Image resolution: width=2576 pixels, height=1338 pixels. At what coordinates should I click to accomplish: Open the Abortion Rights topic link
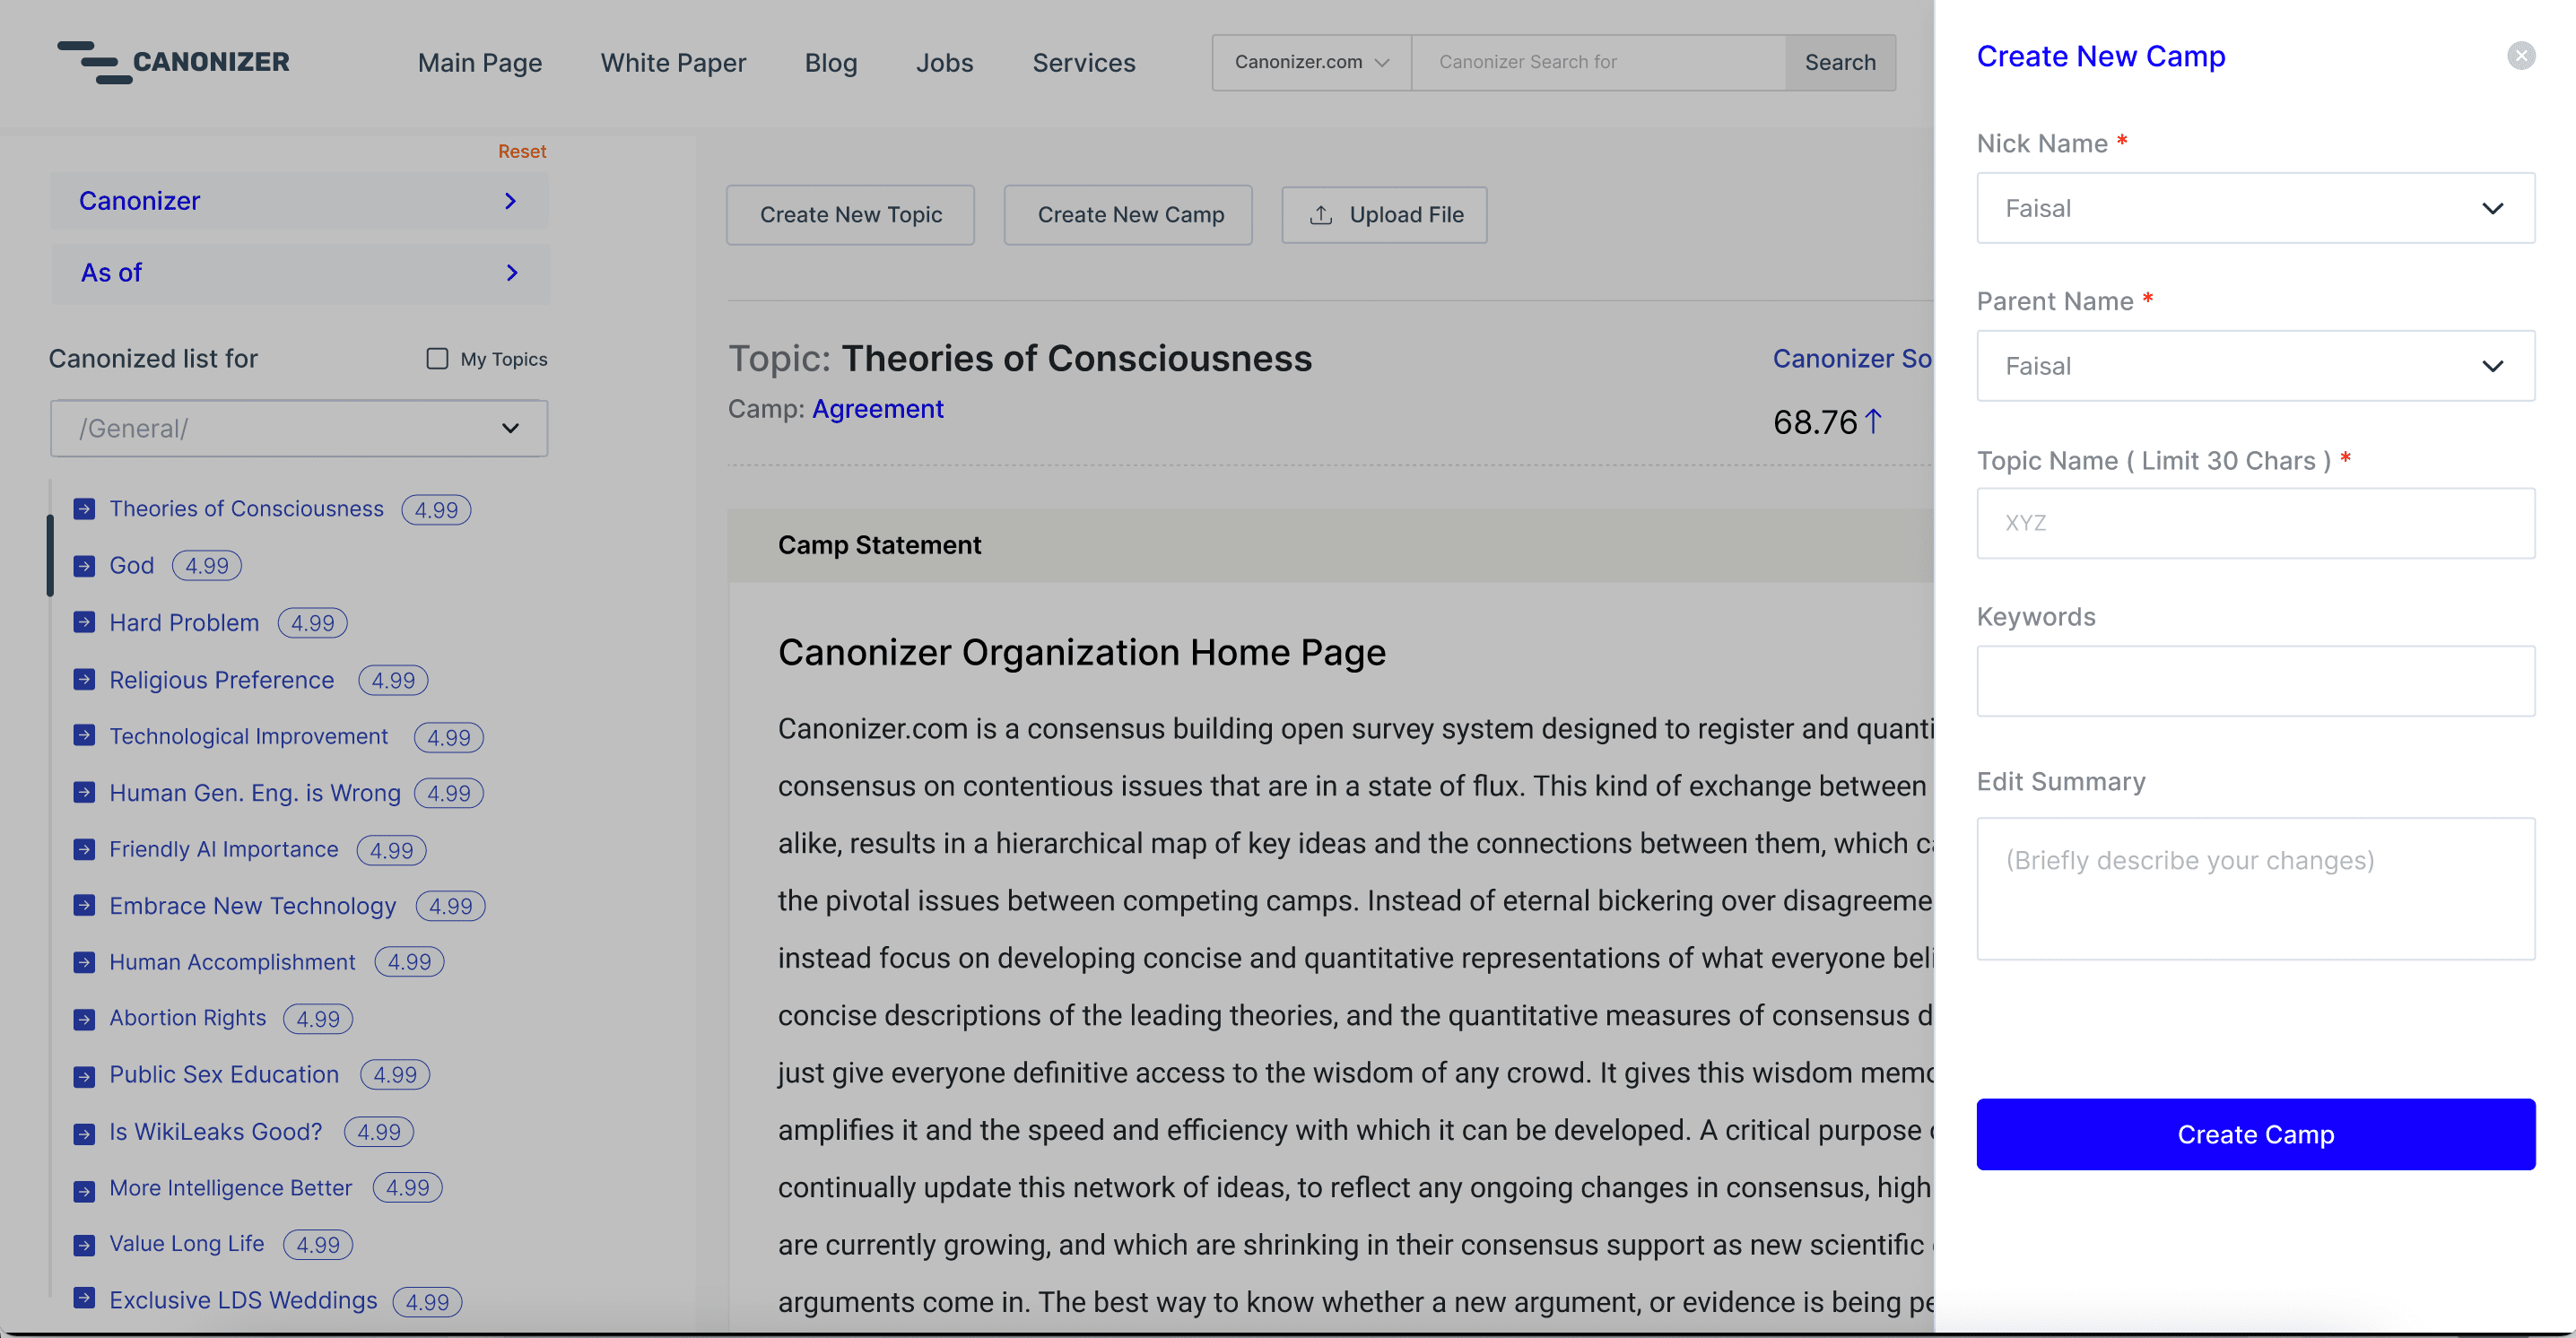click(x=188, y=1018)
